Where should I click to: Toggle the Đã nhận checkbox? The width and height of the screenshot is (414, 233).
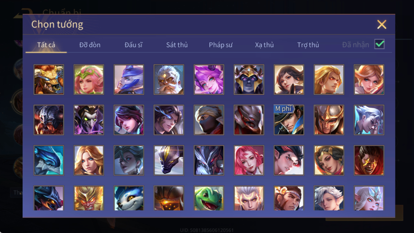coord(379,44)
